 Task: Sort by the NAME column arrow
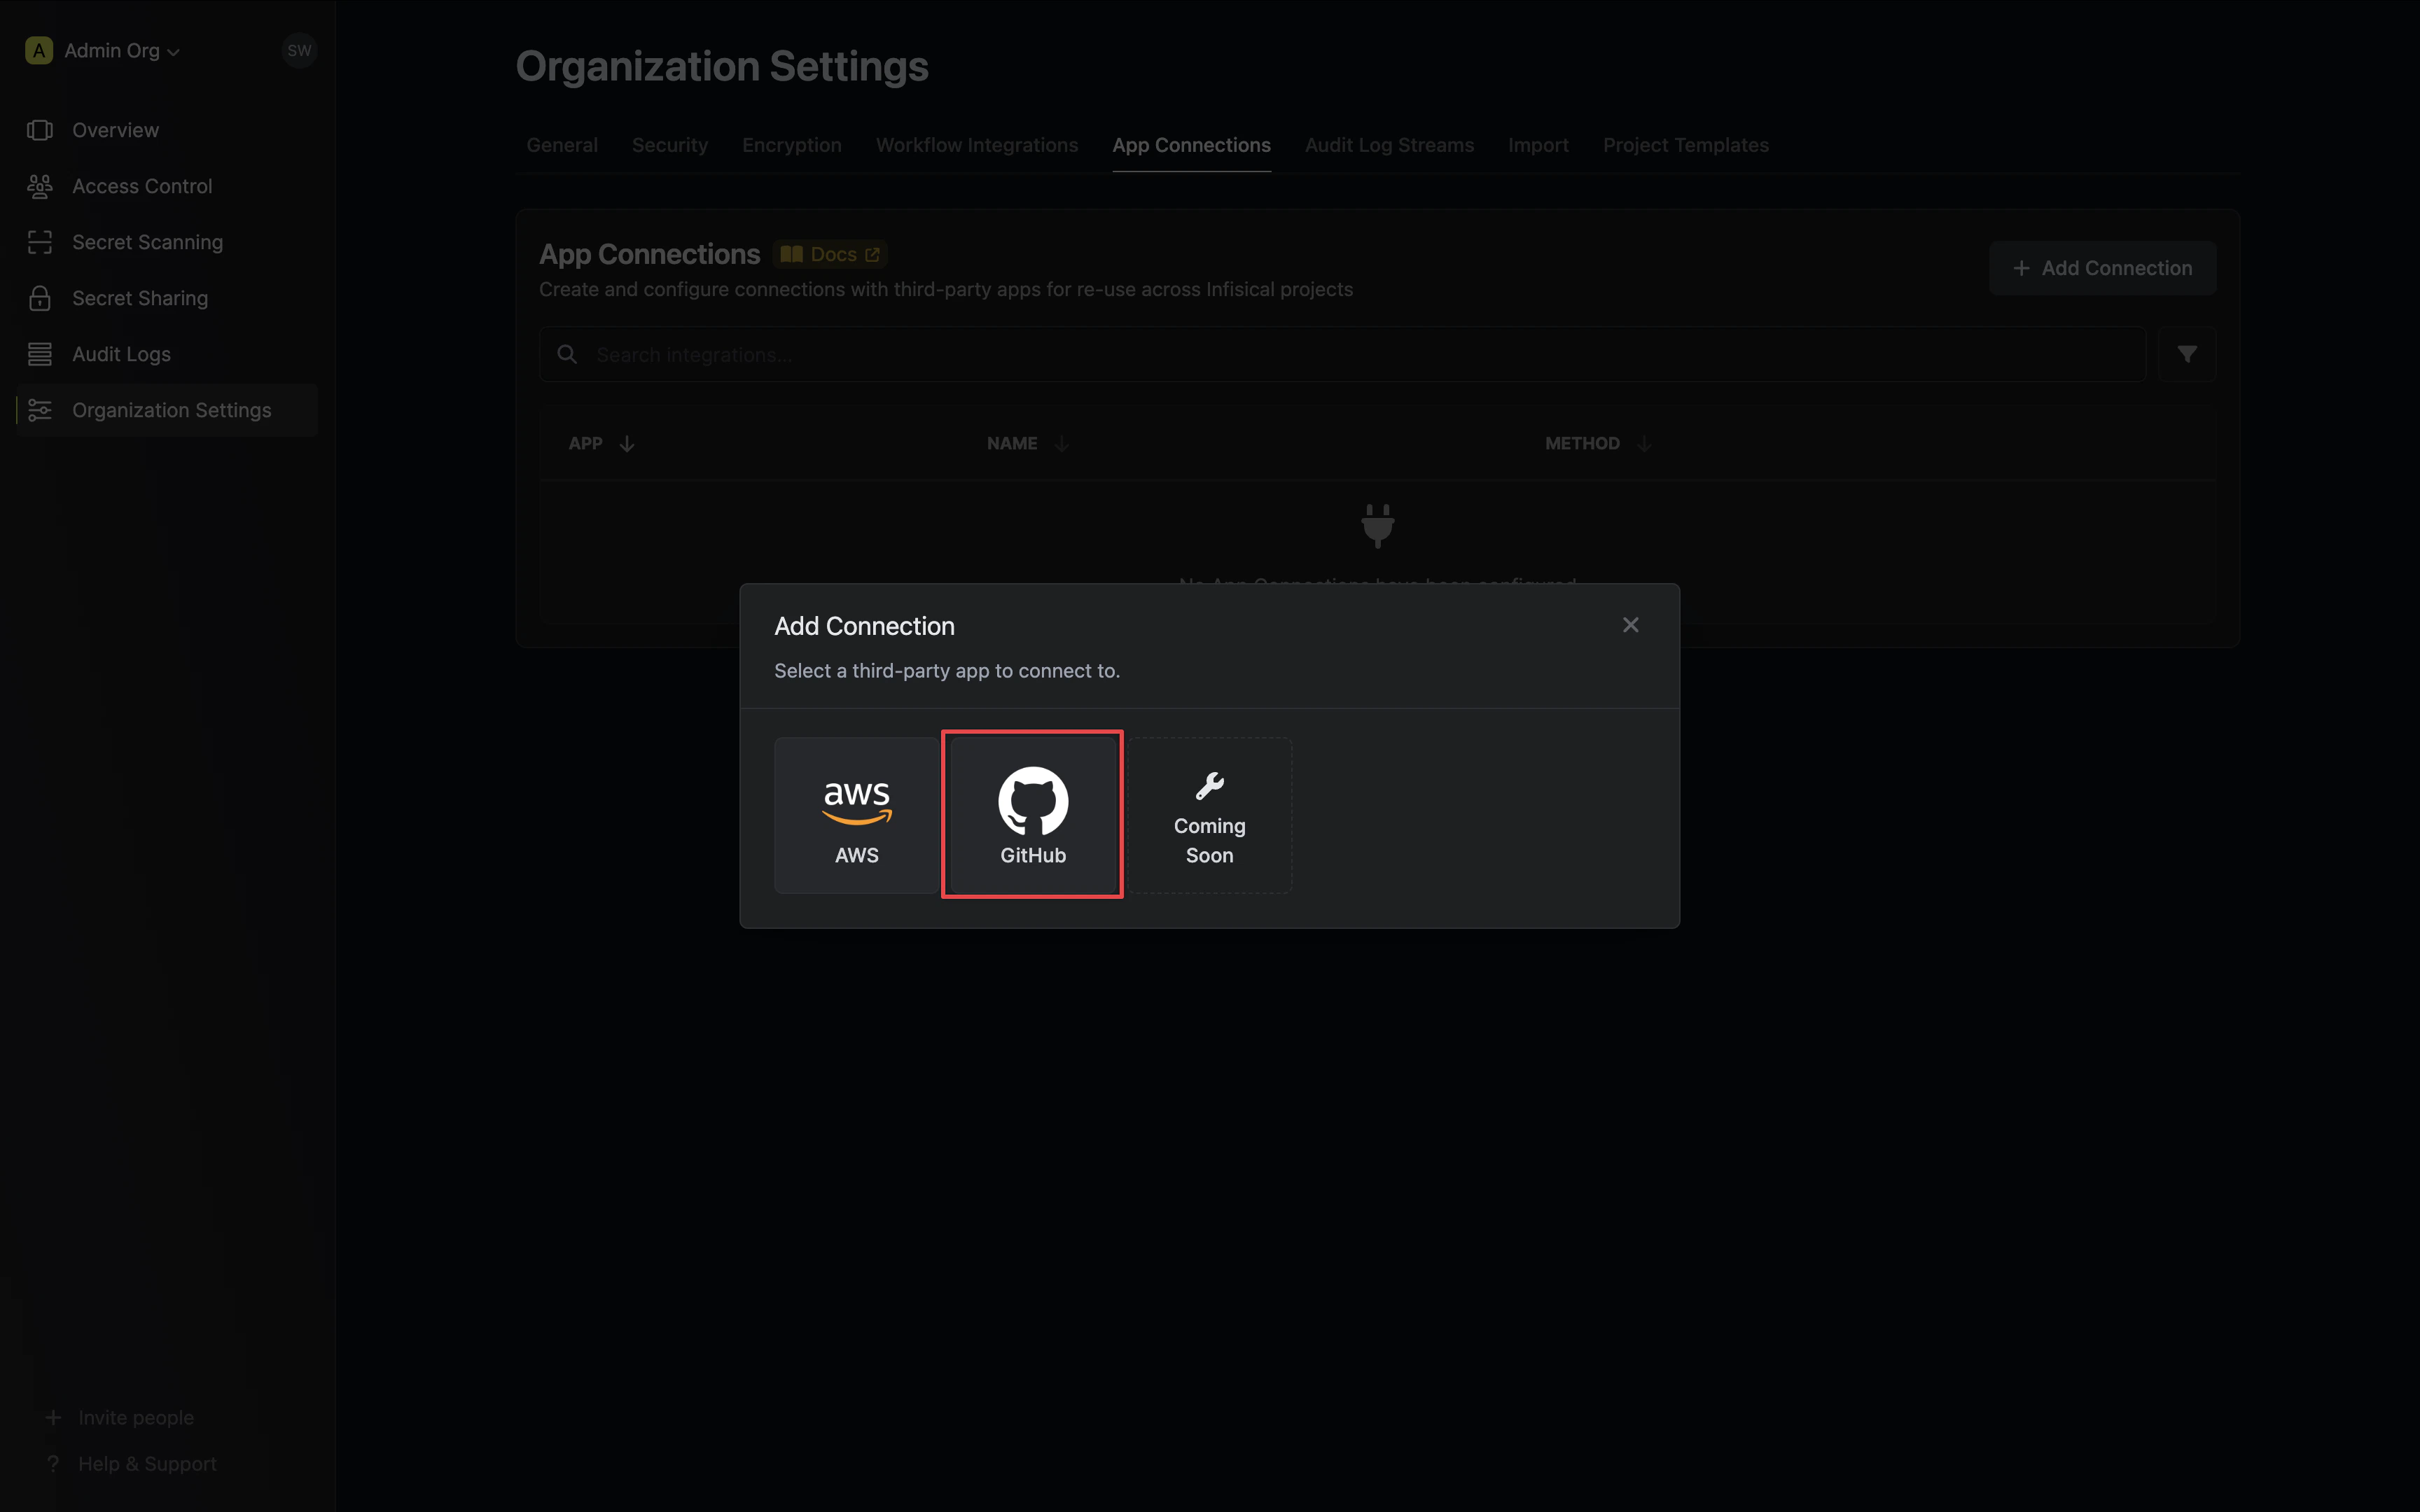pos(1061,443)
